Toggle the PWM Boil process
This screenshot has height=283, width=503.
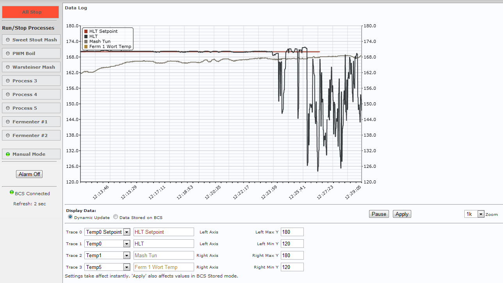click(31, 53)
